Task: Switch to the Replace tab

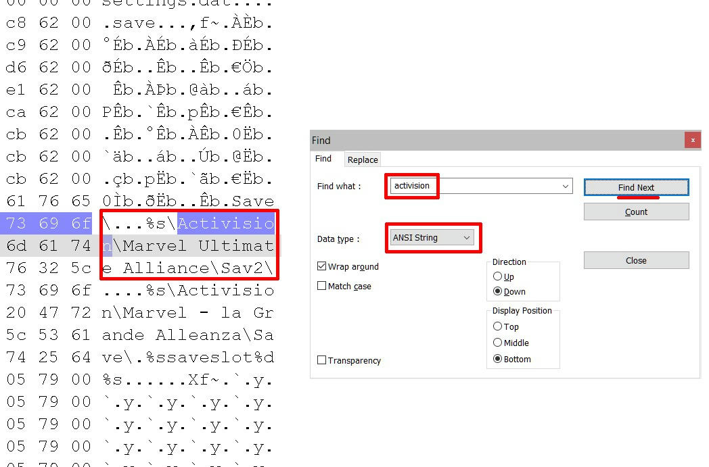Action: click(362, 160)
